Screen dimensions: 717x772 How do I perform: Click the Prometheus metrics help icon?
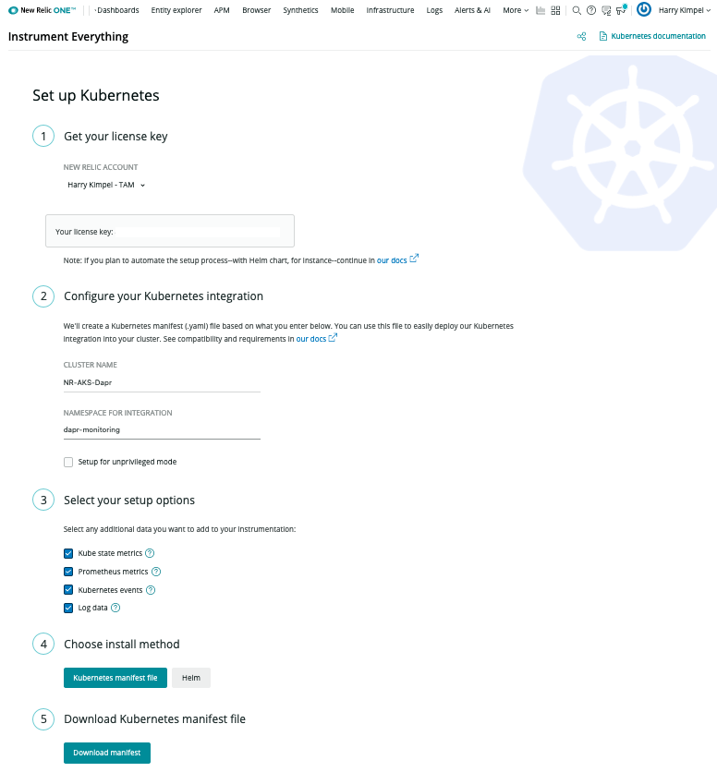(x=156, y=572)
